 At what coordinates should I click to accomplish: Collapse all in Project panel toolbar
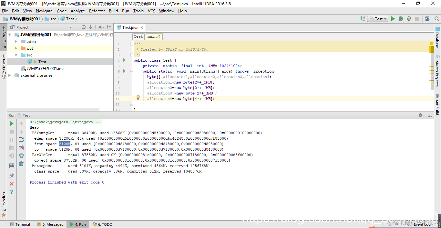pyautogui.click(x=91, y=27)
